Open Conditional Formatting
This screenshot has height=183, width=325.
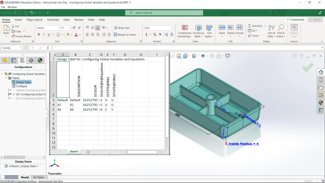coord(185,31)
